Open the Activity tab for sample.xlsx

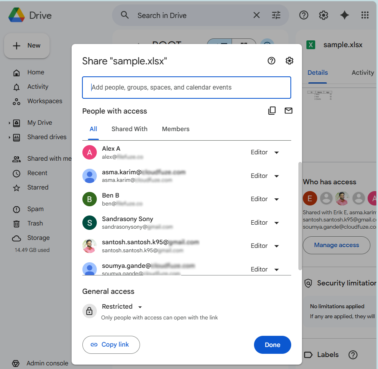pyautogui.click(x=362, y=72)
